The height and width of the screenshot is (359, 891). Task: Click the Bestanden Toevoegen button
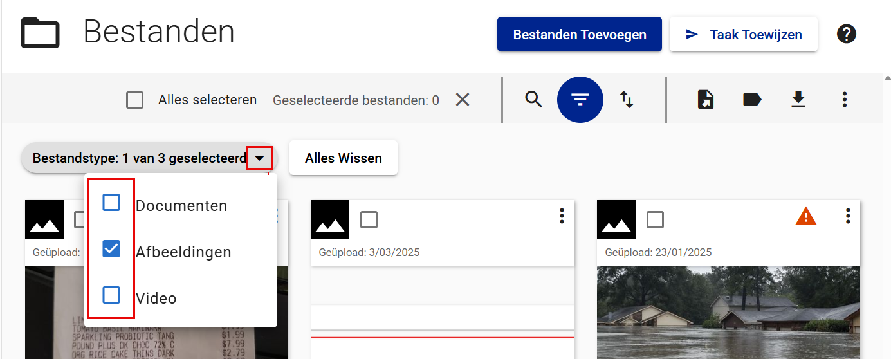(580, 35)
